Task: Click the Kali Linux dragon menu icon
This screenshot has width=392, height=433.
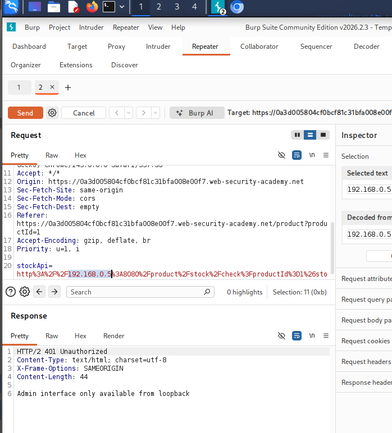Action: 11,7
